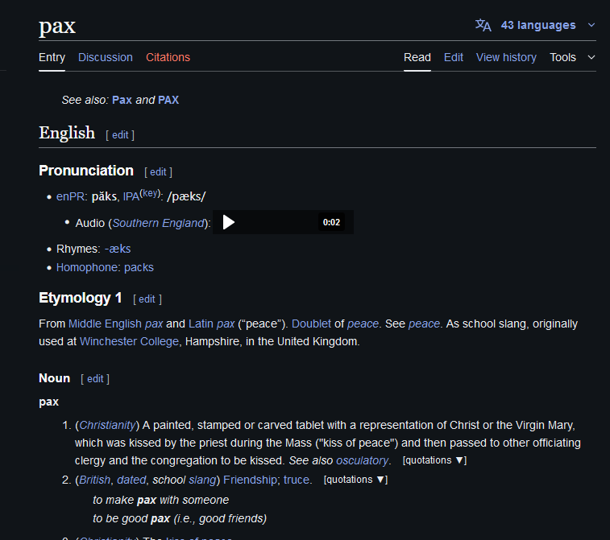Open the first peace link after Doublet of
The width and height of the screenshot is (610, 540).
click(x=363, y=324)
